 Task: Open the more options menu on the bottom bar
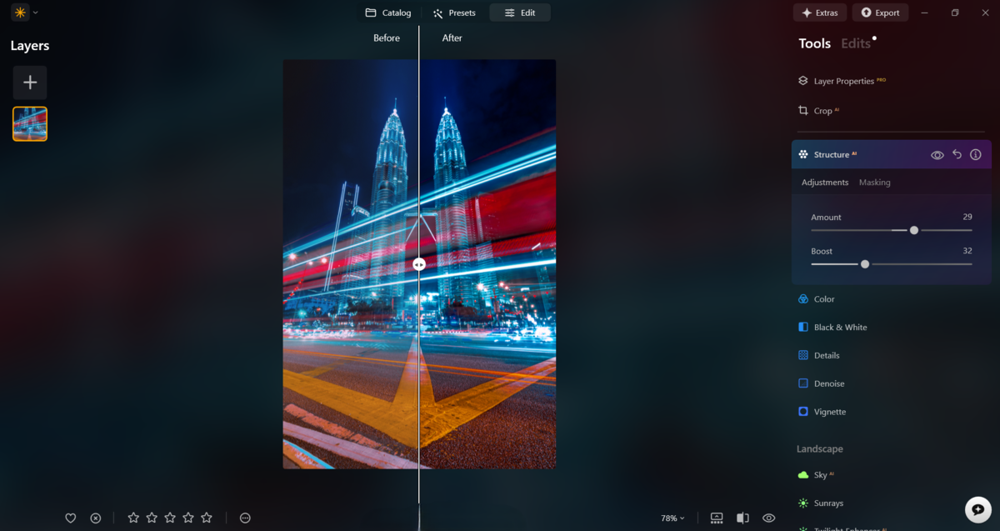pyautogui.click(x=245, y=518)
